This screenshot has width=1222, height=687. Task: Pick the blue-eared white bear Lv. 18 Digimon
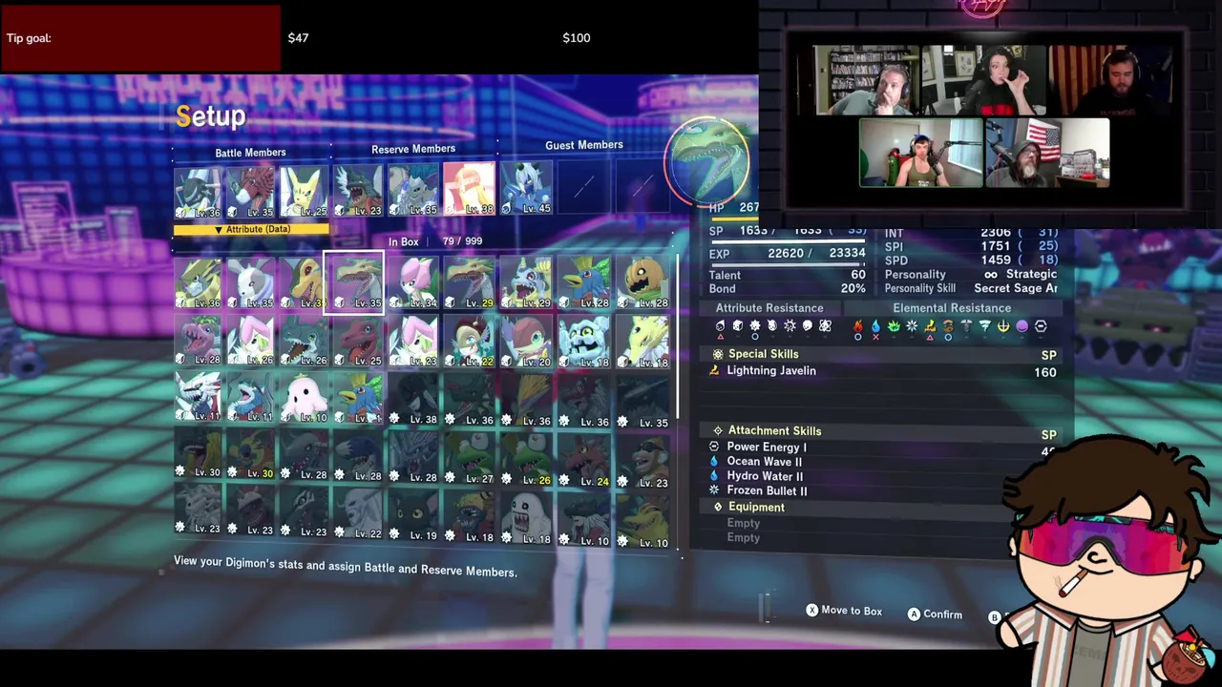[584, 342]
